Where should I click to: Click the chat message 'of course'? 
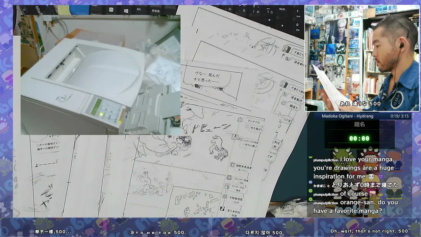tap(354, 194)
